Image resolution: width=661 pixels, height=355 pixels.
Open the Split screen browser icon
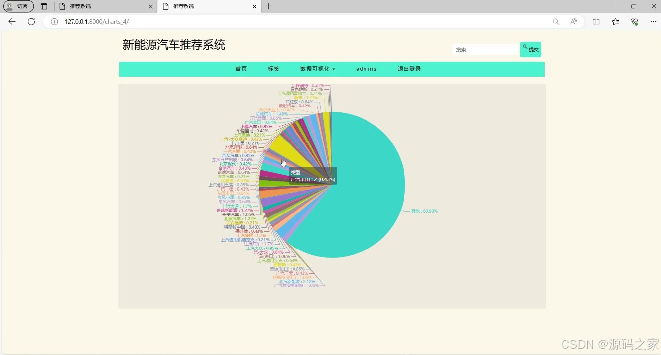(596, 22)
